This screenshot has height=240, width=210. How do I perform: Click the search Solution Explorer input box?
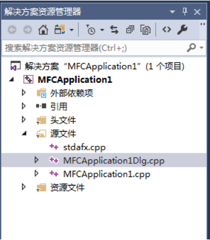(x=95, y=48)
